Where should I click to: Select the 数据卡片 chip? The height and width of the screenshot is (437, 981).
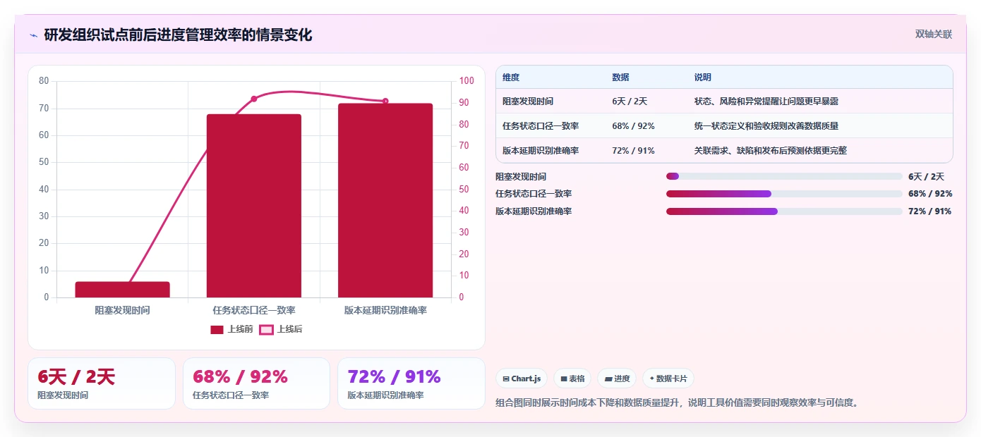(668, 378)
